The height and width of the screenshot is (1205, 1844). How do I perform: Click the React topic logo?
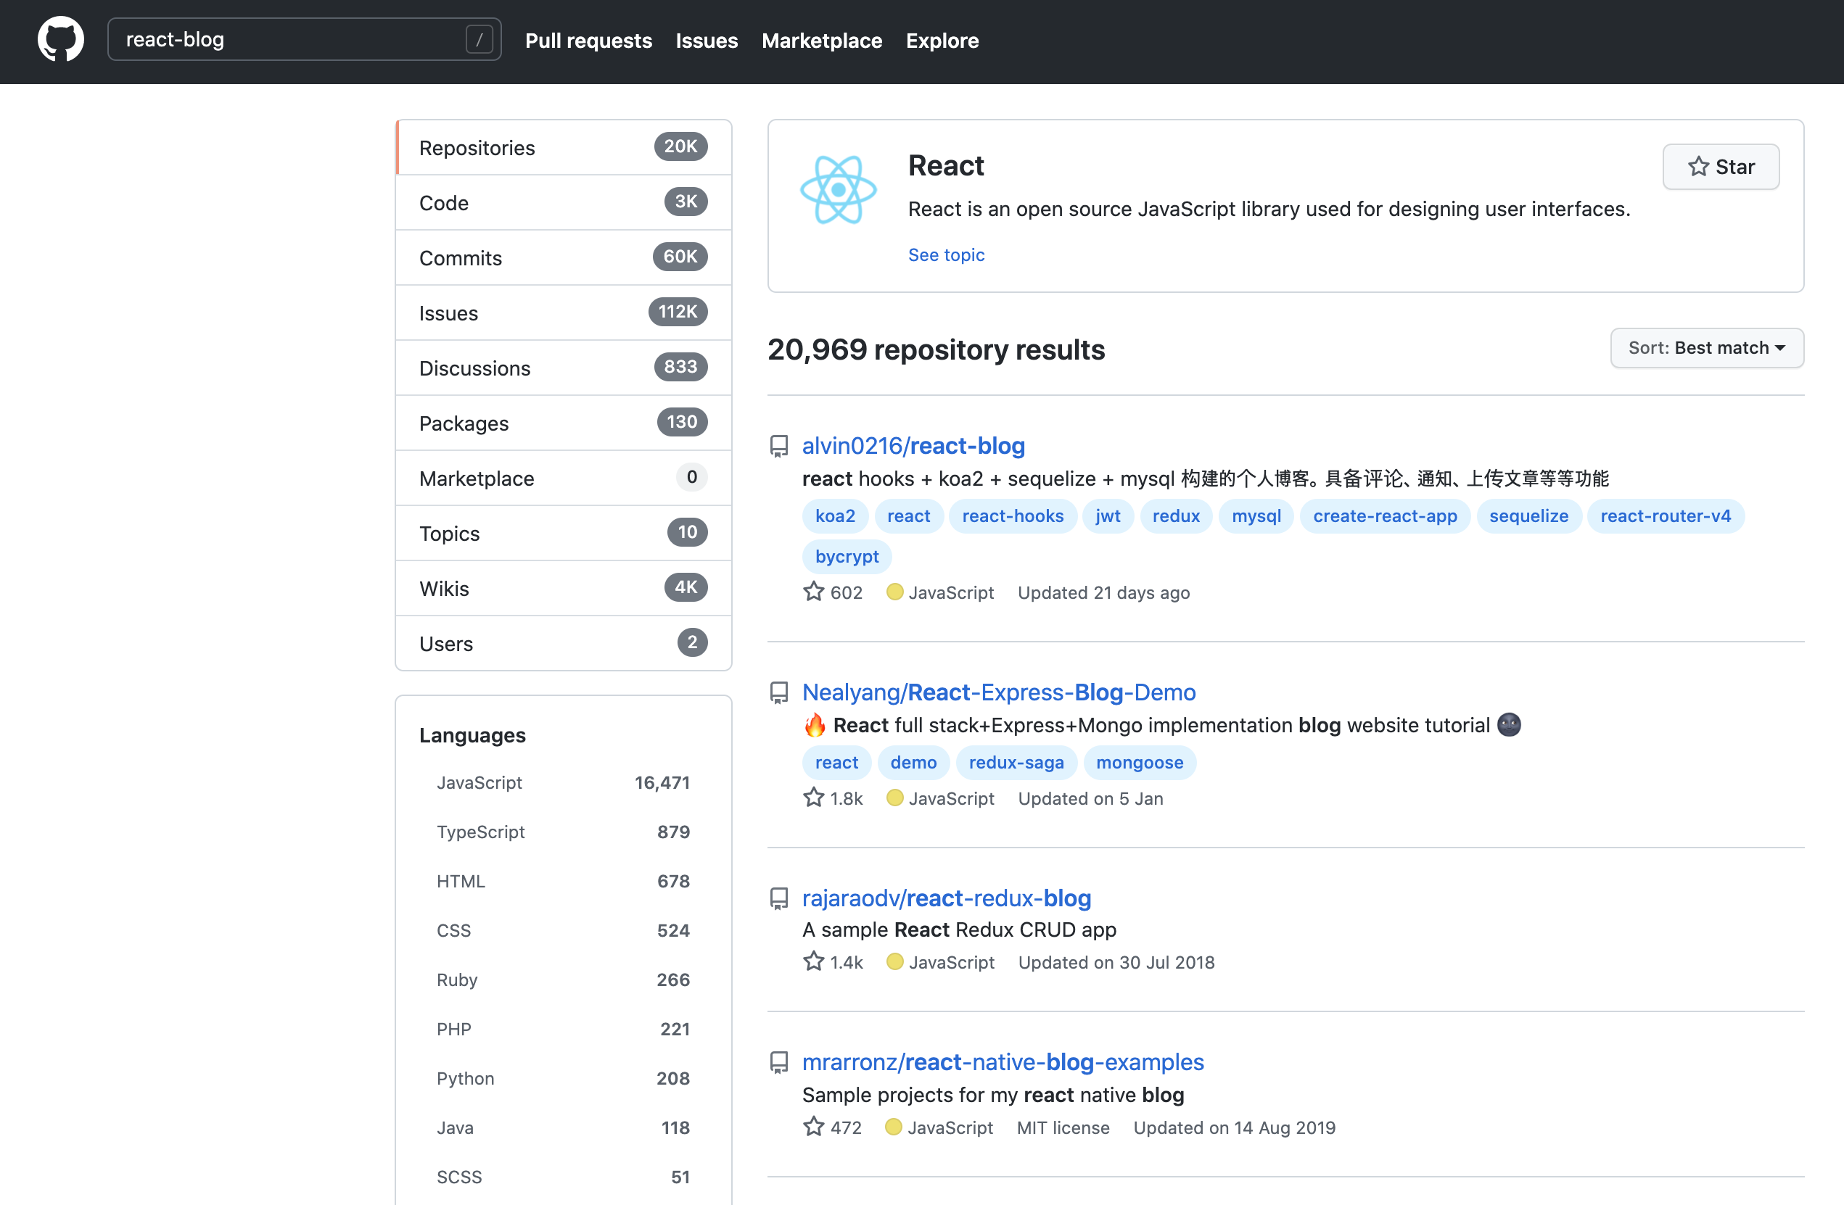[839, 190]
